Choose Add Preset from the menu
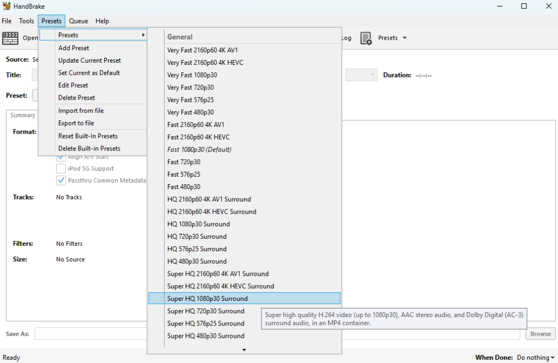This screenshot has width=558, height=363. point(74,48)
